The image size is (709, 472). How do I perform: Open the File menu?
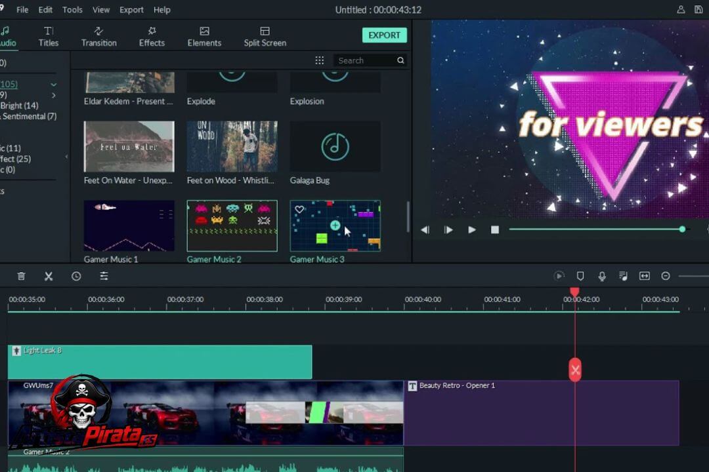[22, 9]
